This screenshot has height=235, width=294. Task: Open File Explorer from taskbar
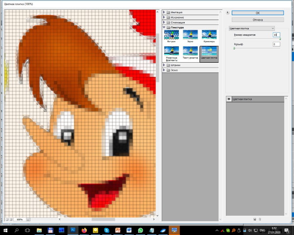[39, 230]
